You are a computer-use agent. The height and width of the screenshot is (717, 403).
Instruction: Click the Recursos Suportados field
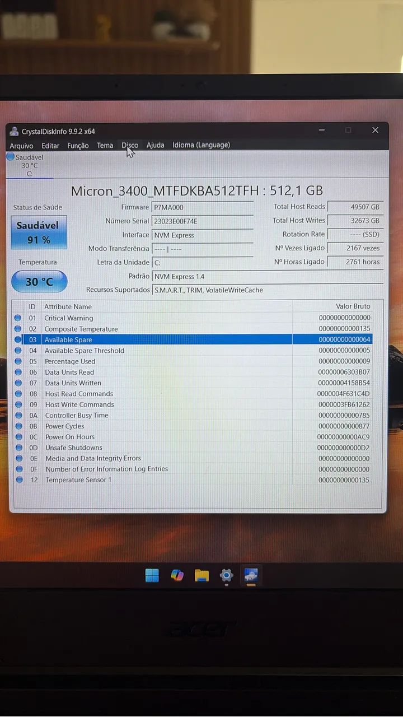[268, 290]
